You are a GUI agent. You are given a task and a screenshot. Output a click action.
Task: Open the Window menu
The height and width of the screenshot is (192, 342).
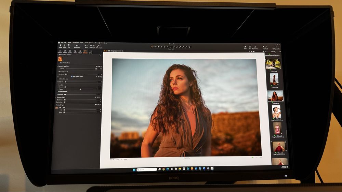pos(101,43)
